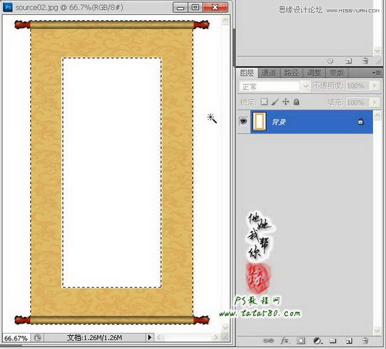Image resolution: width=386 pixels, height=349 pixels.
Task: Switch to the 通道 tab
Action: pos(268,73)
